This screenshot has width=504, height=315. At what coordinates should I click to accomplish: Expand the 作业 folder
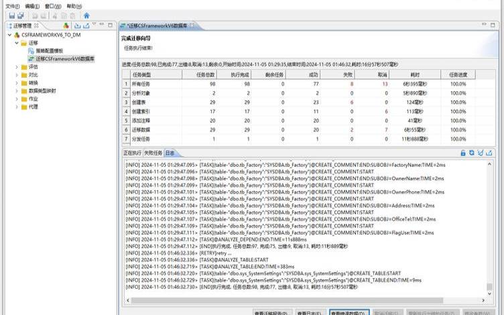click(x=17, y=99)
